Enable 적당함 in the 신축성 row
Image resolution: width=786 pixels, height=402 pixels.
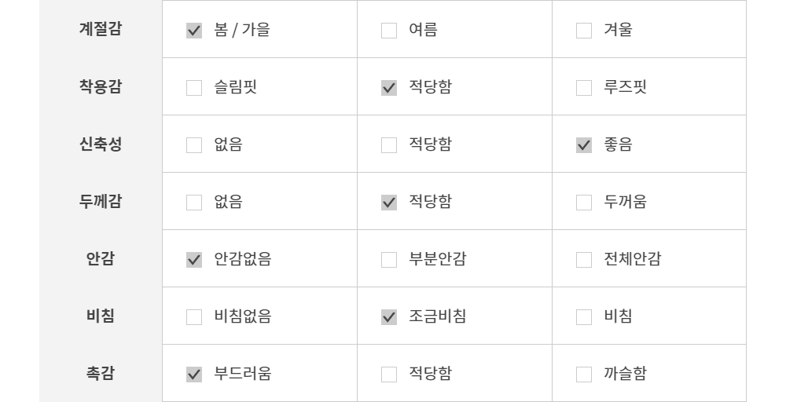point(389,145)
